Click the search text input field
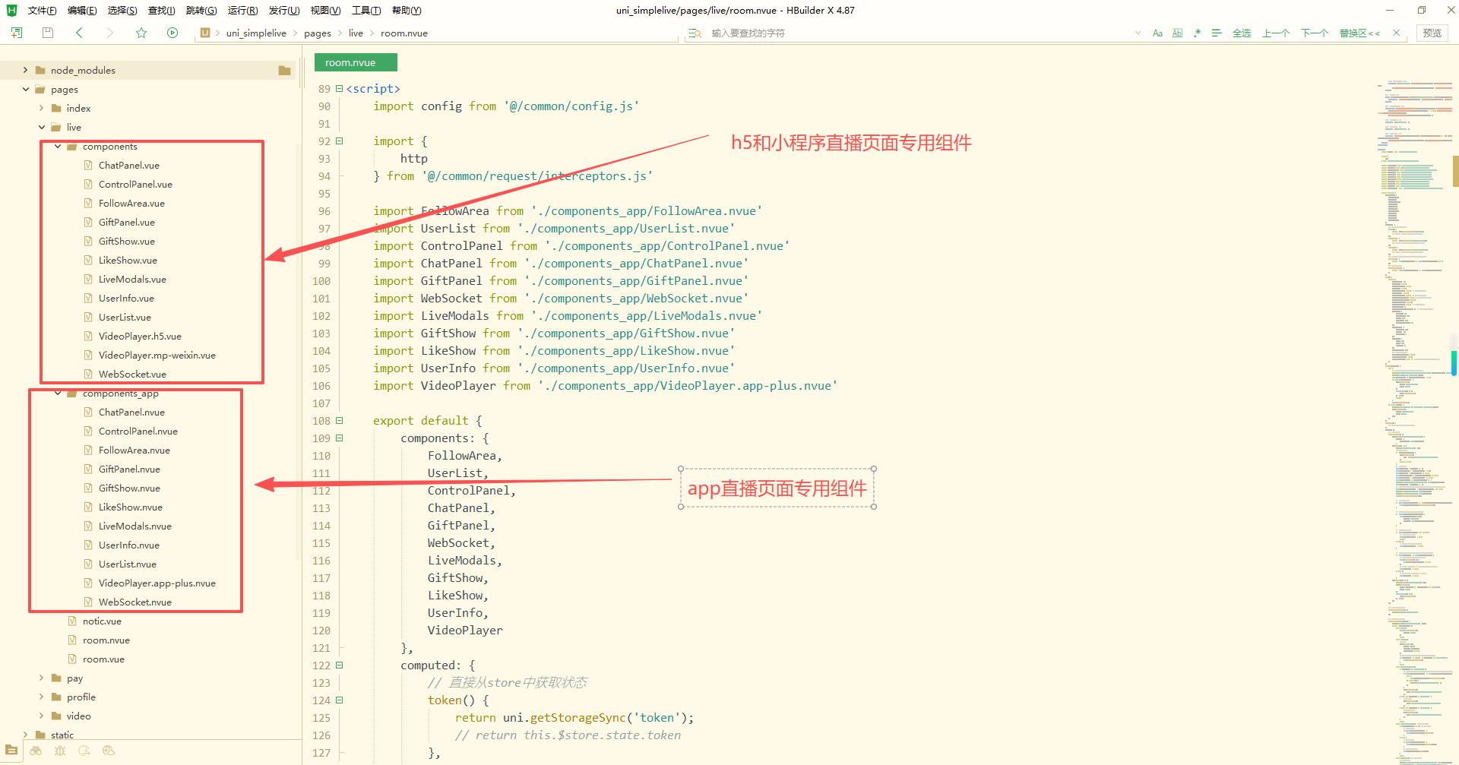1459x765 pixels. pyautogui.click(x=912, y=33)
